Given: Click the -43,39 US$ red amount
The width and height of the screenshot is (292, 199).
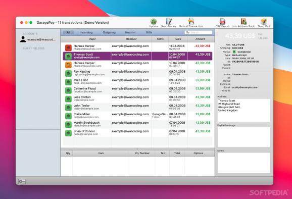Looking at the screenshot, I should 202,46.
